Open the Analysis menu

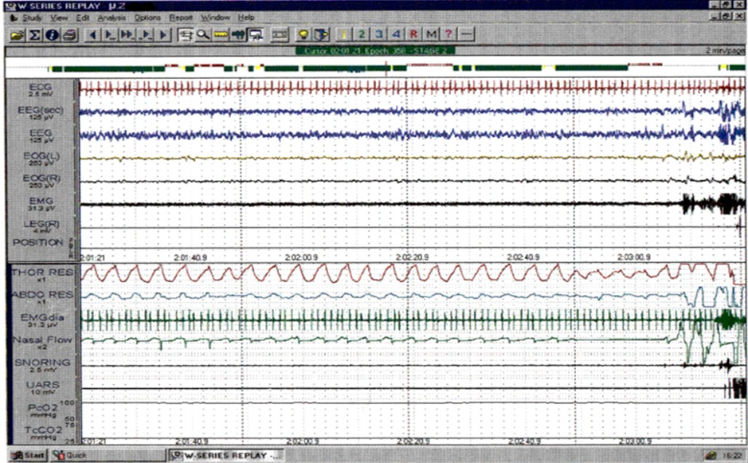coord(111,17)
